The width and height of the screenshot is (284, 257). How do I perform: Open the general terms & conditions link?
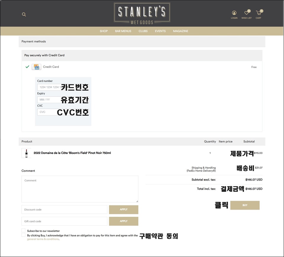pyautogui.click(x=43, y=239)
